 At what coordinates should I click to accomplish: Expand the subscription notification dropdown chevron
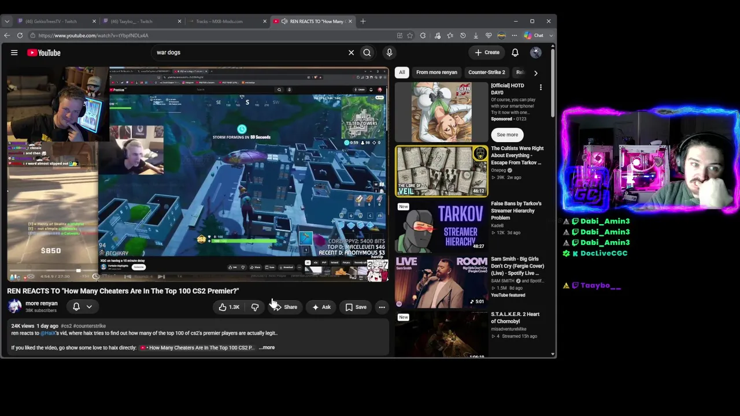pyautogui.click(x=89, y=307)
